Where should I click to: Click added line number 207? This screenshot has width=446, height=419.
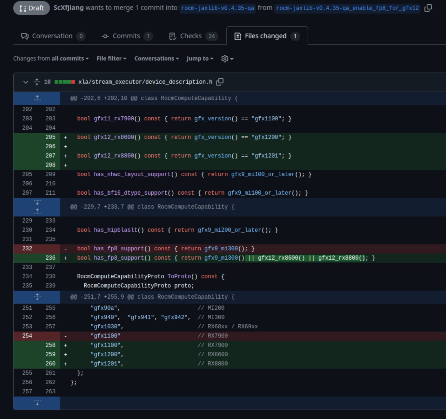coord(50,156)
